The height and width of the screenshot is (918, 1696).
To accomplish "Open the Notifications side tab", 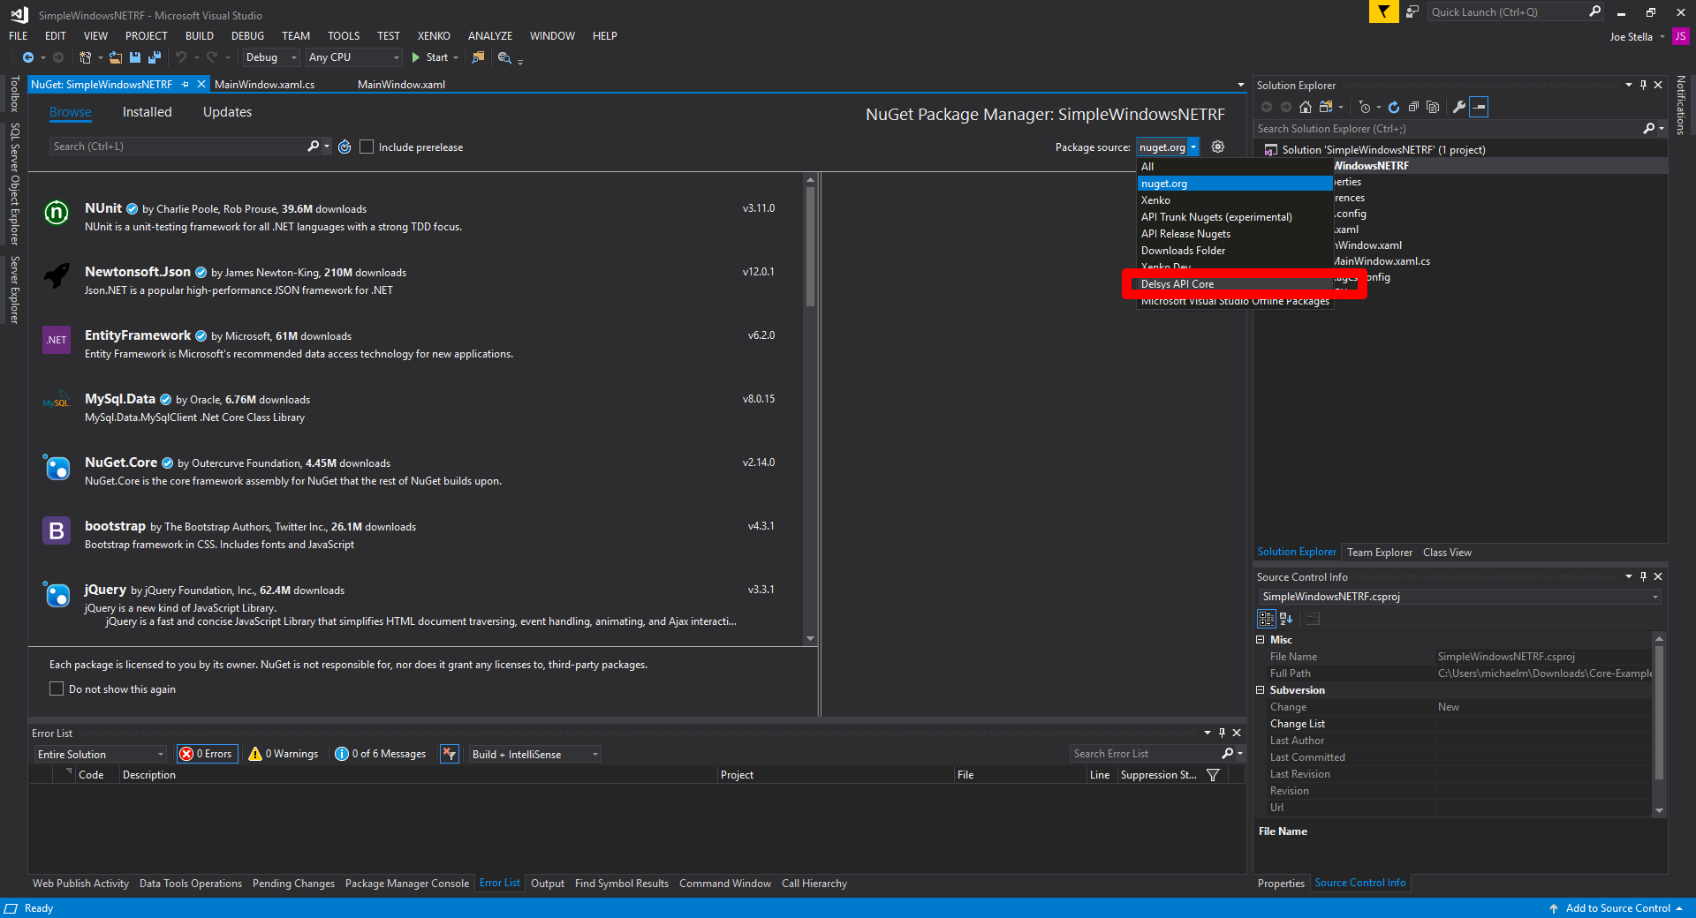I will coord(1681,104).
